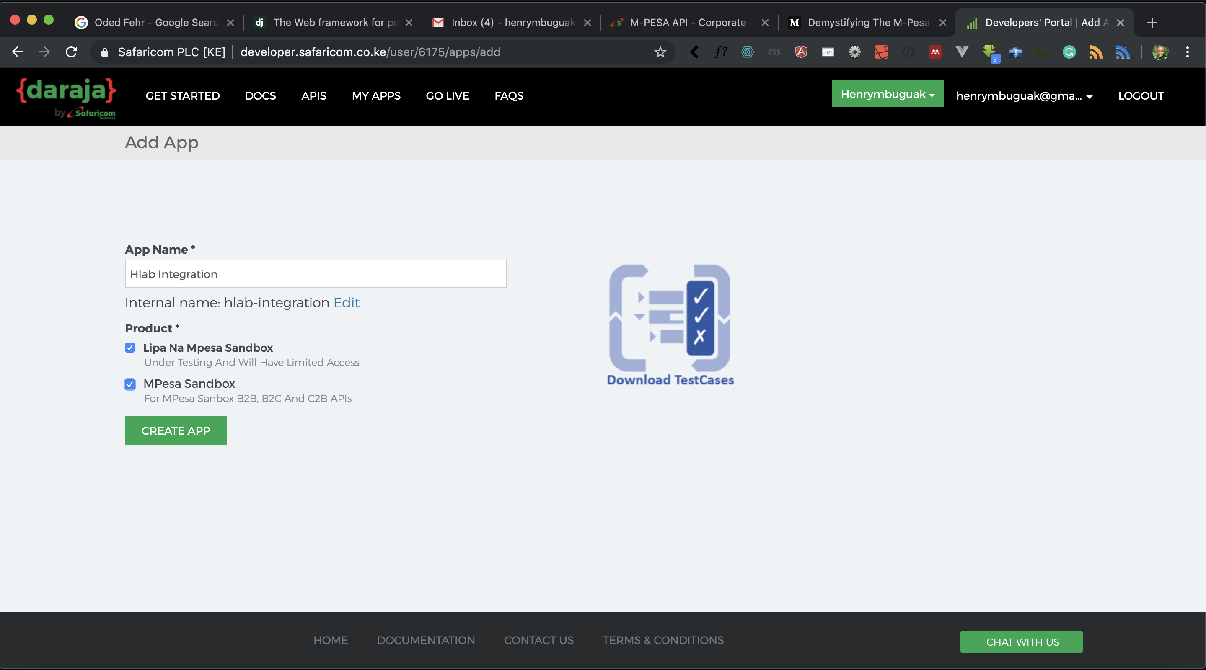Viewport: 1206px width, 670px height.
Task: Click the WhatFont 'f?' extension icon
Action: tap(721, 52)
